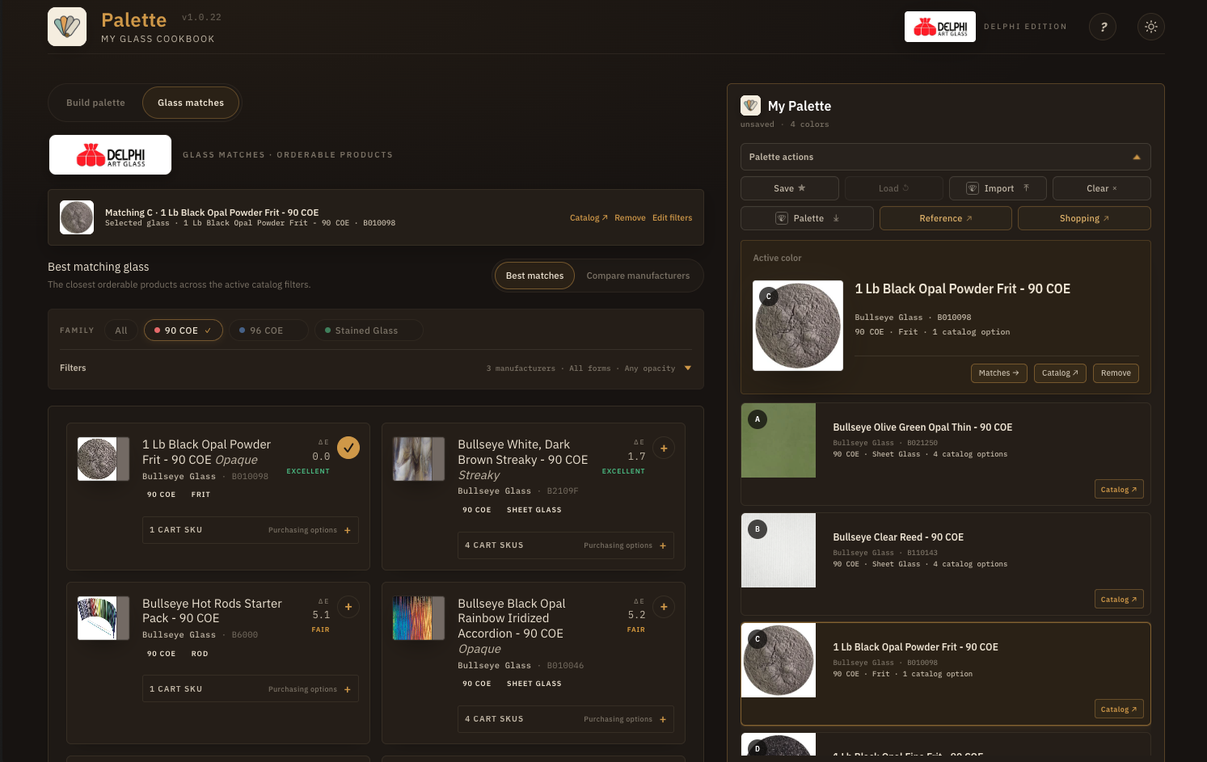
Task: Add Bullseye Black Opal Rainbow Iridized to palette
Action: (x=664, y=607)
